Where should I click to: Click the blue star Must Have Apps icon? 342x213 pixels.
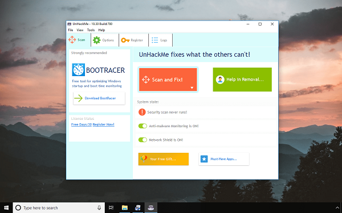(204, 159)
